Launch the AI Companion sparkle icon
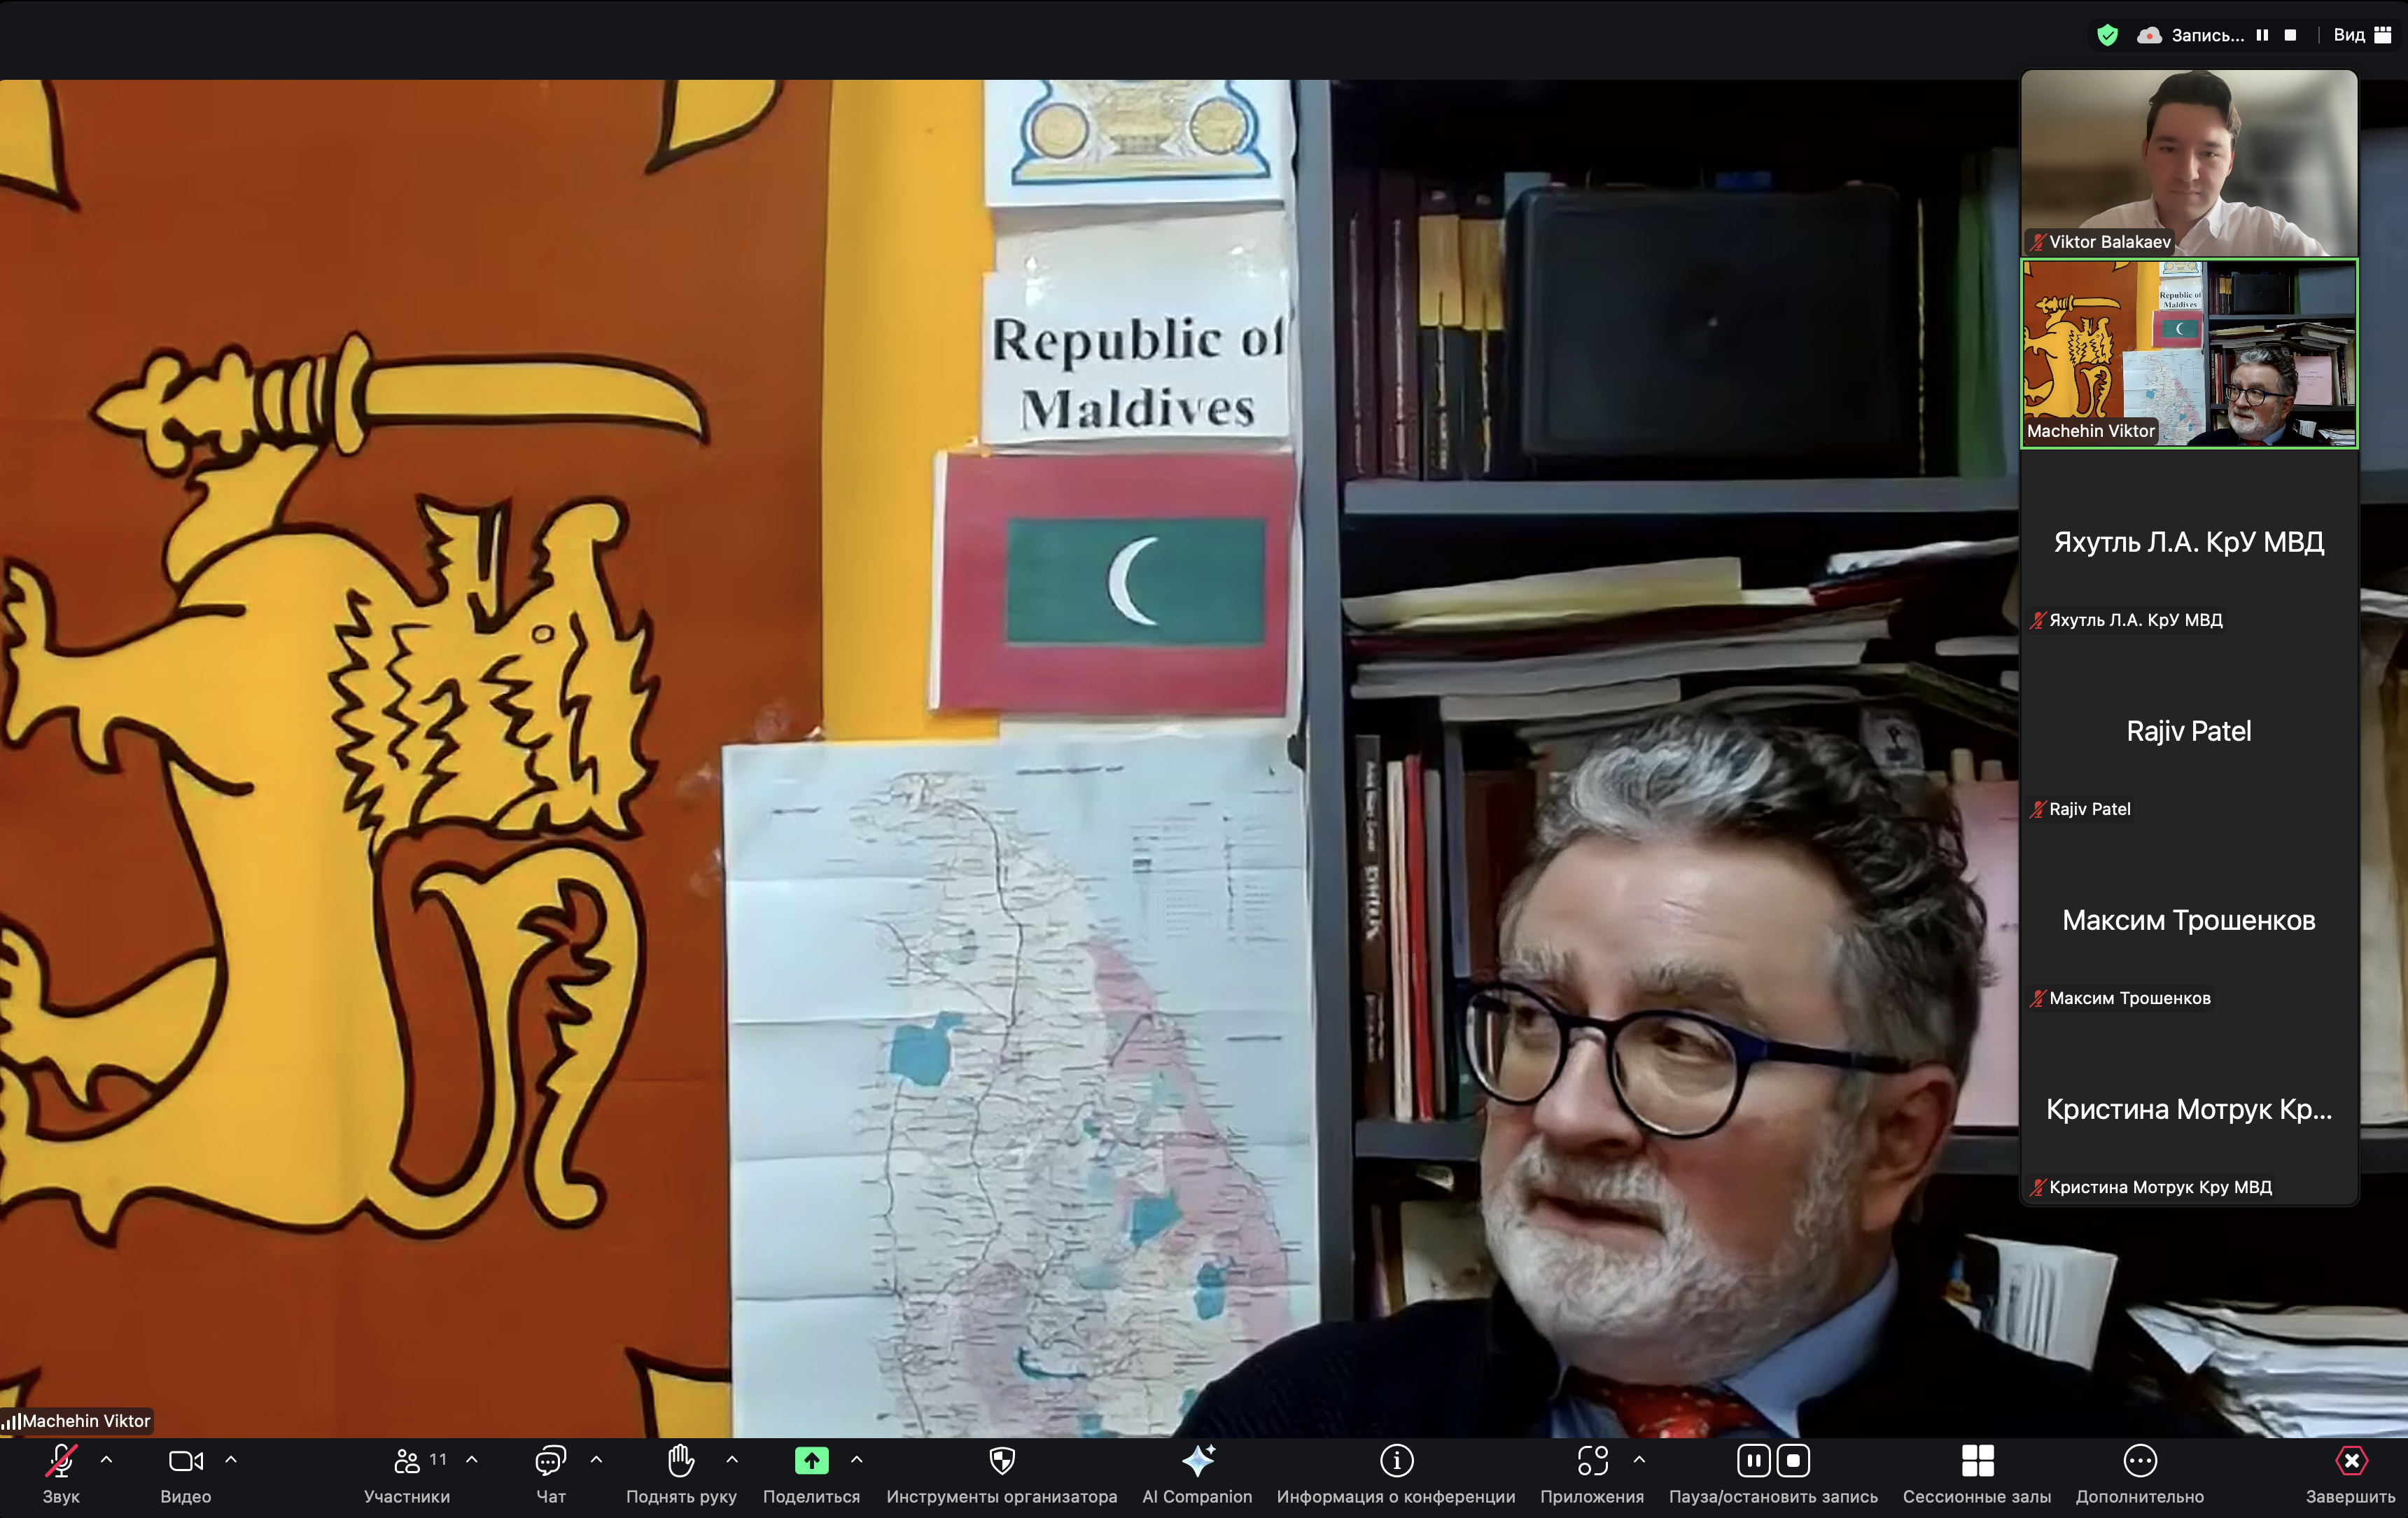This screenshot has width=2408, height=1518. point(1197,1462)
